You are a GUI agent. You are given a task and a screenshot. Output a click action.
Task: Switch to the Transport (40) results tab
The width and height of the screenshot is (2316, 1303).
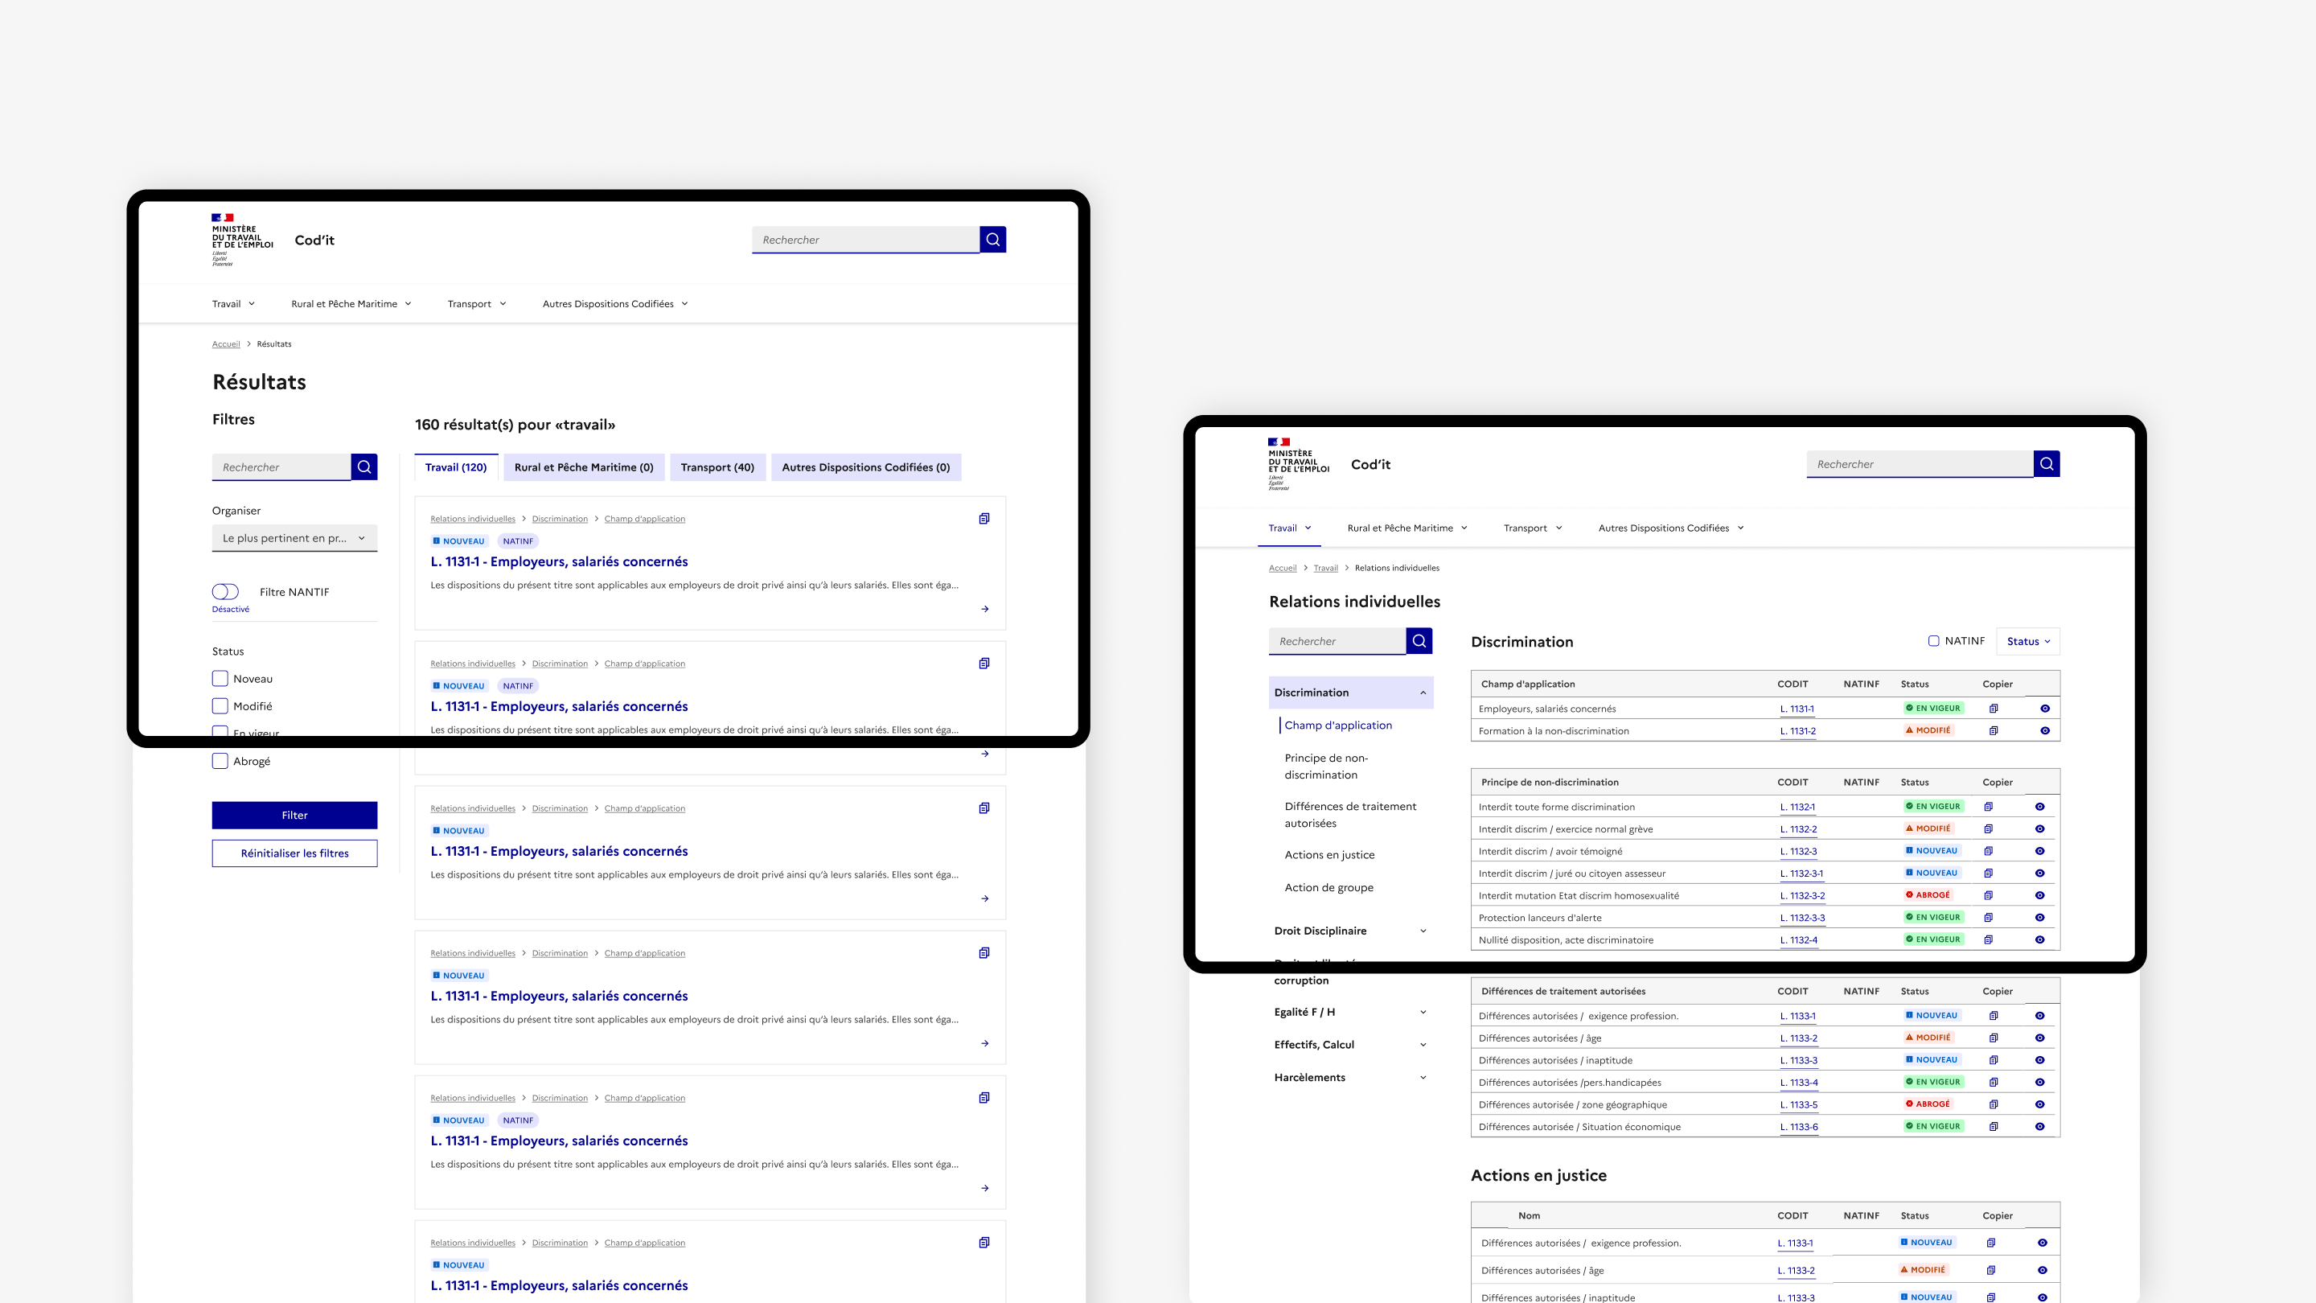click(717, 467)
